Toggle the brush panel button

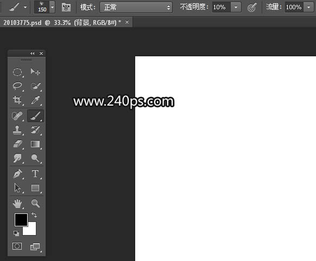pos(66,8)
